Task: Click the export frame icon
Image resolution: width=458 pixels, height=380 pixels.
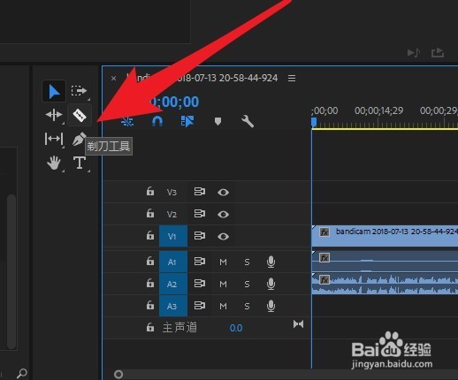Action: 438,53
